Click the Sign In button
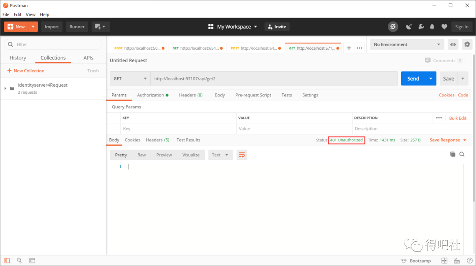 click(x=461, y=27)
